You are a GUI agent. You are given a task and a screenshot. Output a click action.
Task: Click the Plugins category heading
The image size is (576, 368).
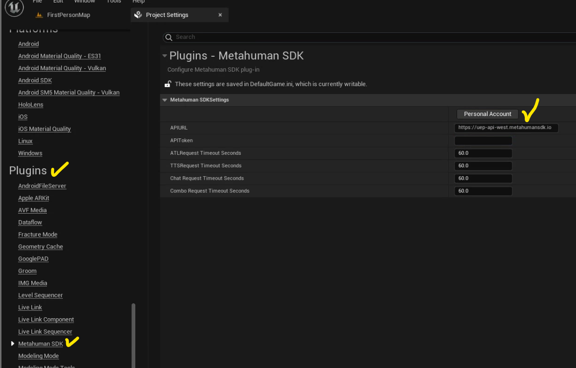[28, 170]
